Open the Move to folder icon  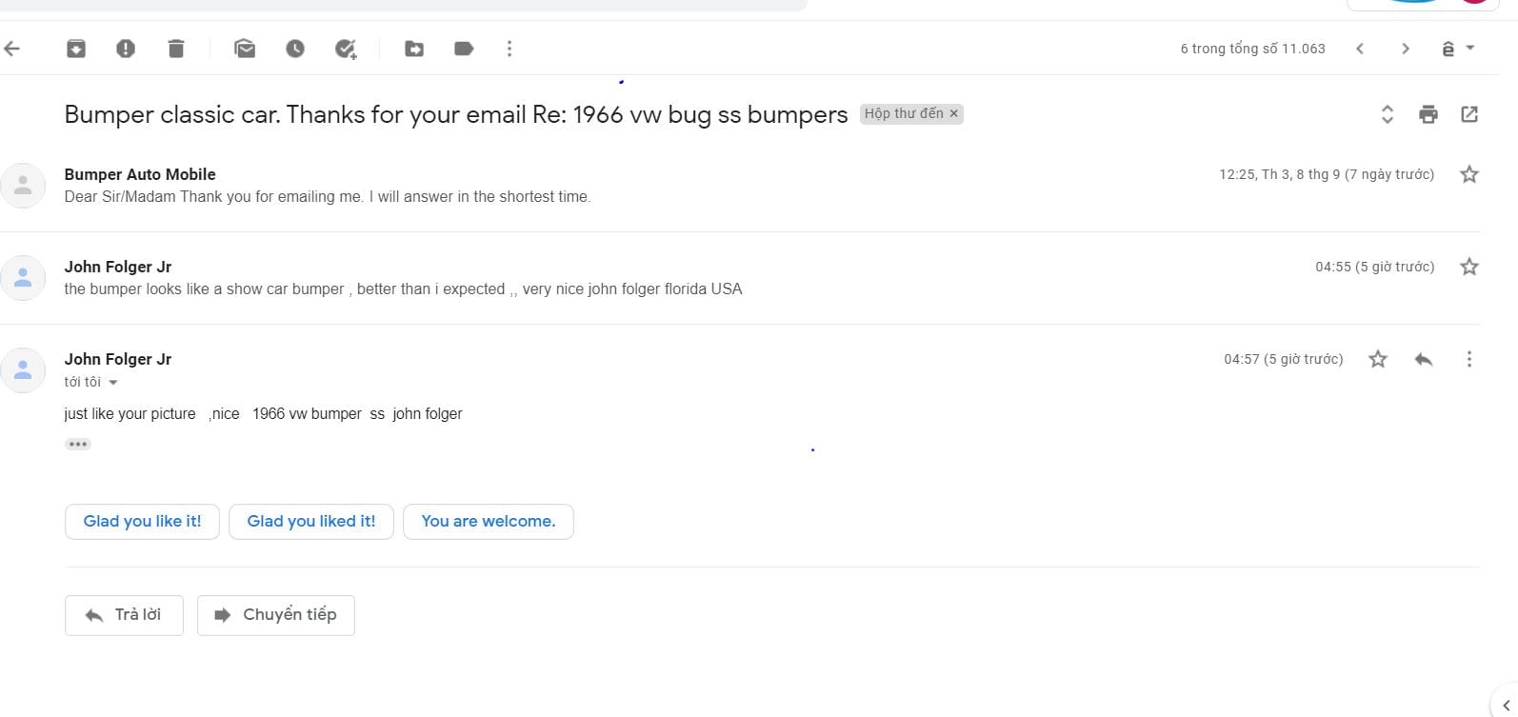(414, 49)
